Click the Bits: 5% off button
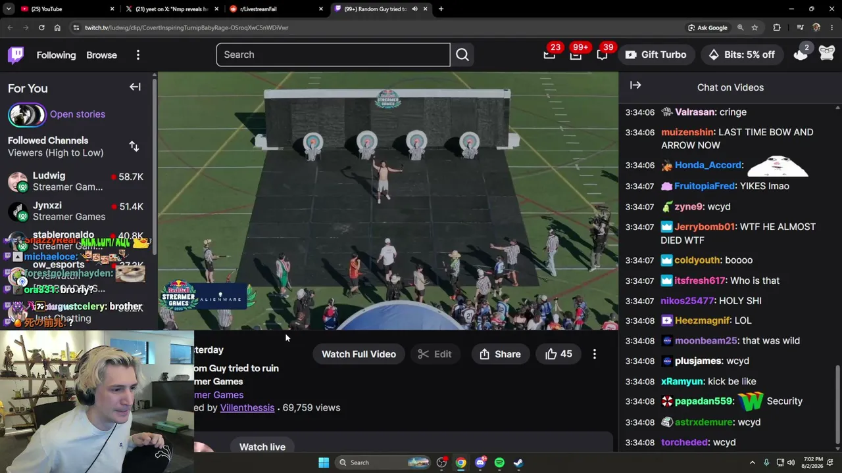 coord(742,55)
